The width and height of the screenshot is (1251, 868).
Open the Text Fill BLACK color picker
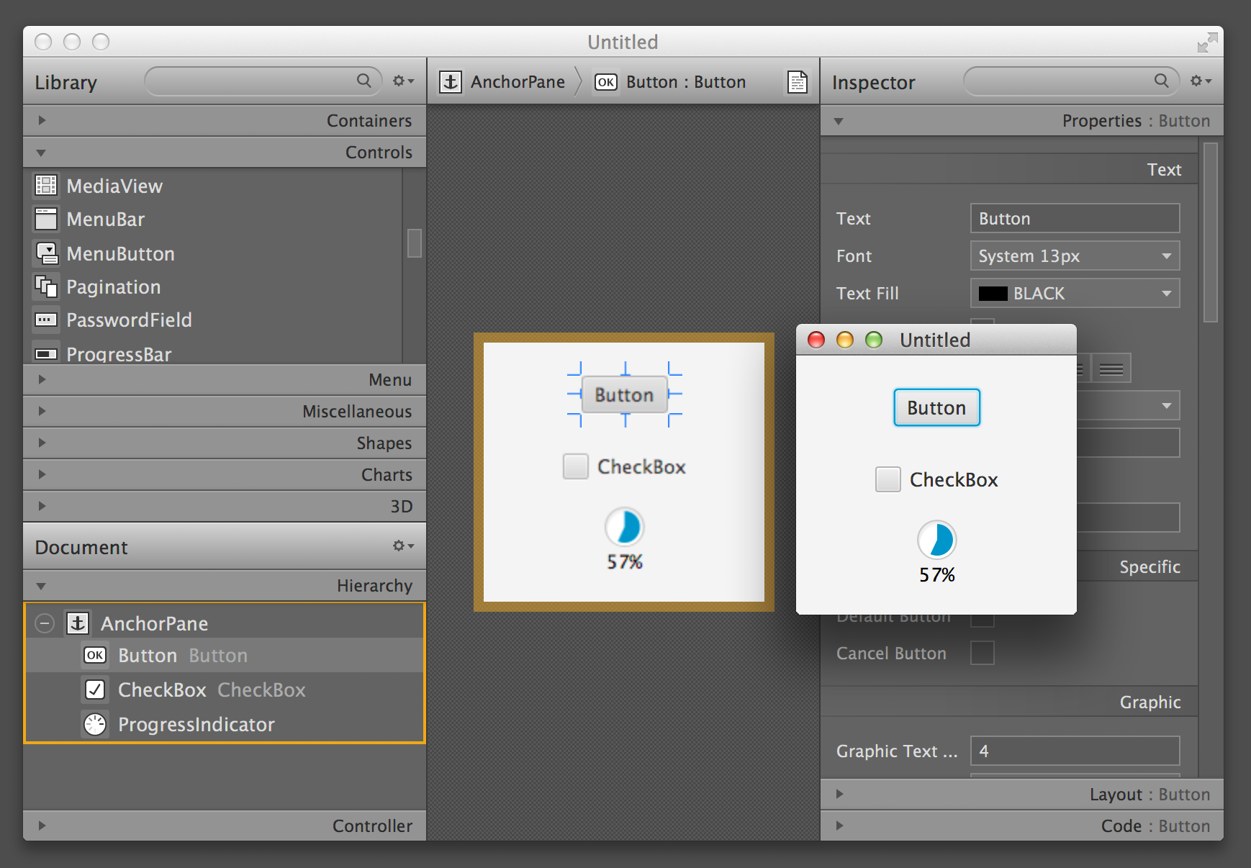coord(1075,294)
